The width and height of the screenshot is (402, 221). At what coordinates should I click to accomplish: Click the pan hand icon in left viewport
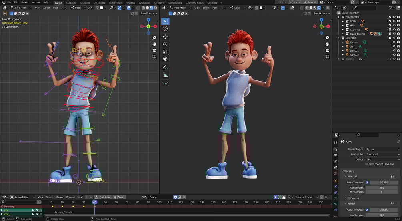[x=154, y=44]
